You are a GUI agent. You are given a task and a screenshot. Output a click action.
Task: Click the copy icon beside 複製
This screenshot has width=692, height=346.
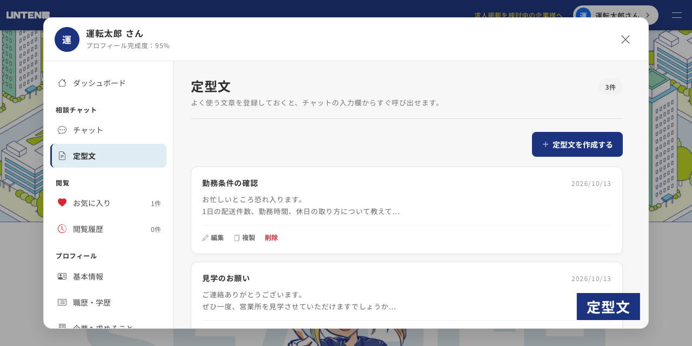(237, 238)
